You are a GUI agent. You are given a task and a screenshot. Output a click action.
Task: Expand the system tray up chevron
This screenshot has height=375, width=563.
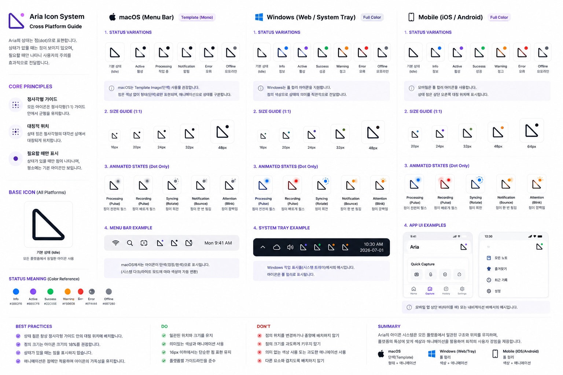263,247
